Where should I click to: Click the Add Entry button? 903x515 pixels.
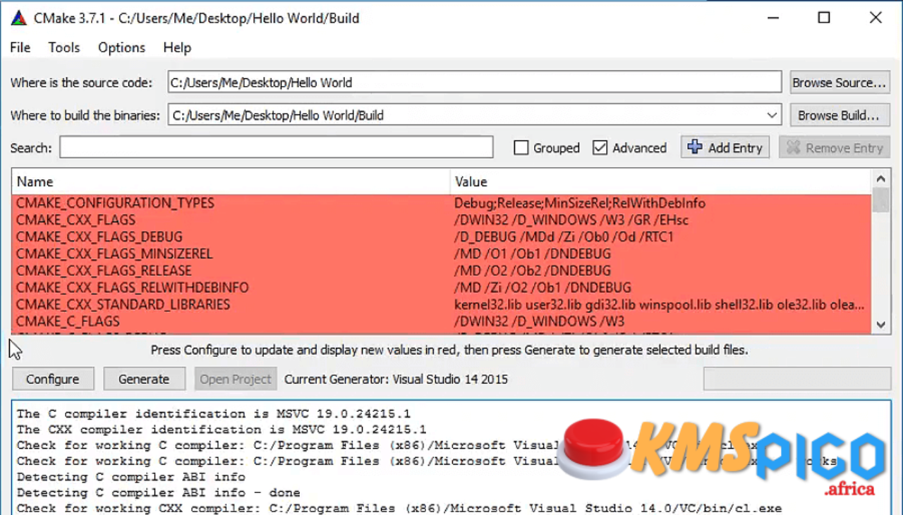coord(725,147)
